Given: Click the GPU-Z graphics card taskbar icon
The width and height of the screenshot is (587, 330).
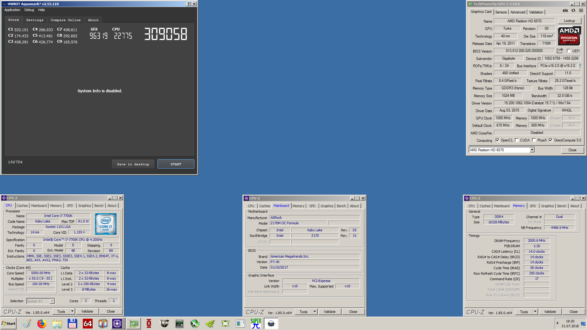Looking at the screenshot, I should pyautogui.click(x=134, y=324).
